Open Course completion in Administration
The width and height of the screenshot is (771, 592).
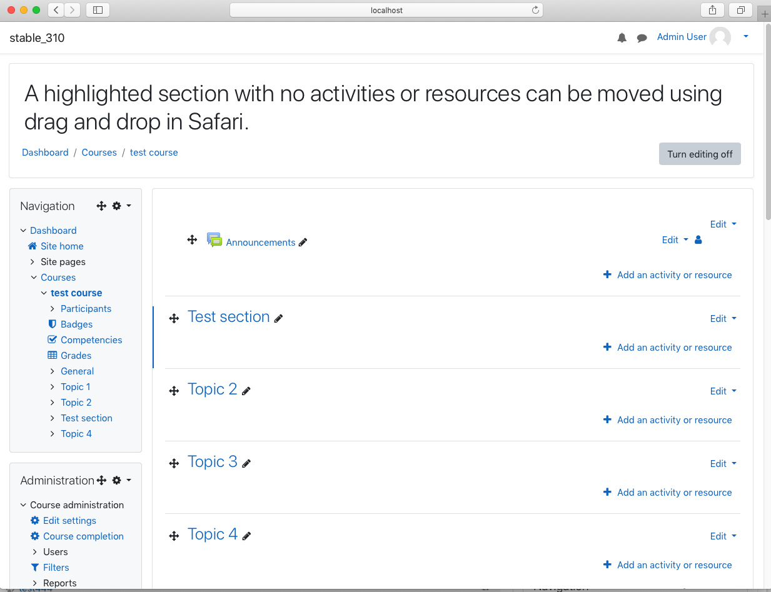(x=83, y=536)
